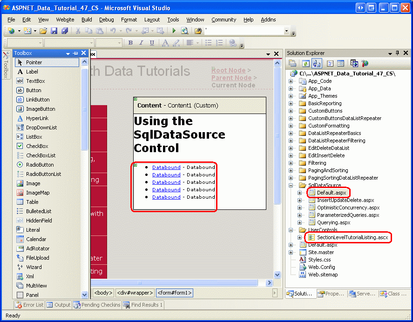Click the Refresh icon in Solution Explorer

(306, 63)
